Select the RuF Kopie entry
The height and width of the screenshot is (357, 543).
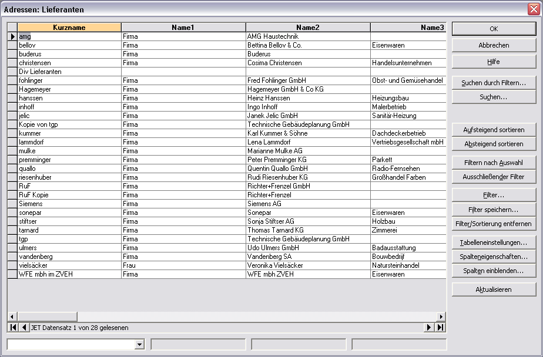pyautogui.click(x=69, y=195)
